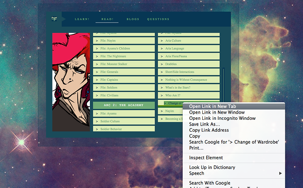Choose Inspect Element
The image size is (303, 188).
[x=234, y=158]
